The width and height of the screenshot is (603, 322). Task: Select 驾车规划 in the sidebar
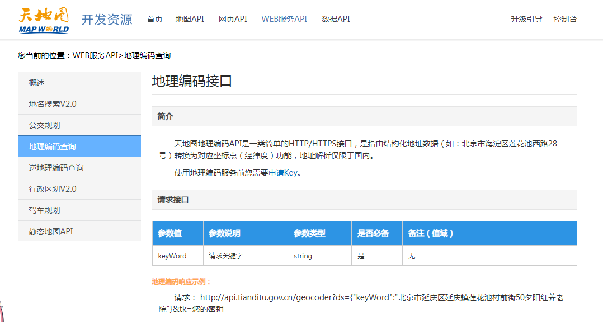79,210
